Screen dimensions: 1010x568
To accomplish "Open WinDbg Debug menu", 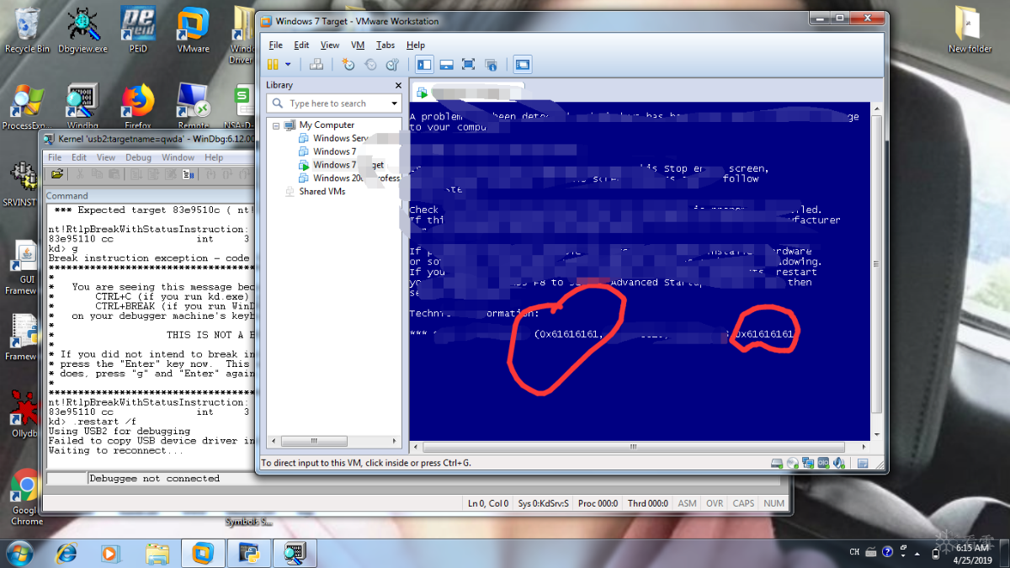I will tap(138, 157).
